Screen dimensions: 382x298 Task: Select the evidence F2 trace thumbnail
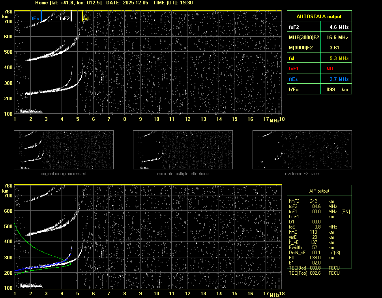[x=302, y=150]
